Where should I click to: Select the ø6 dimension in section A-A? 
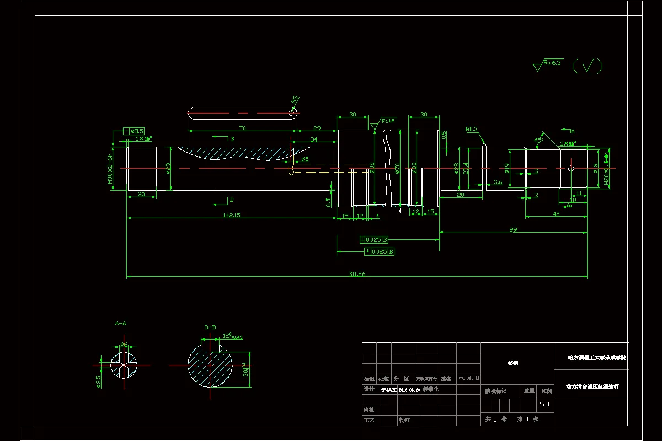[124, 344]
